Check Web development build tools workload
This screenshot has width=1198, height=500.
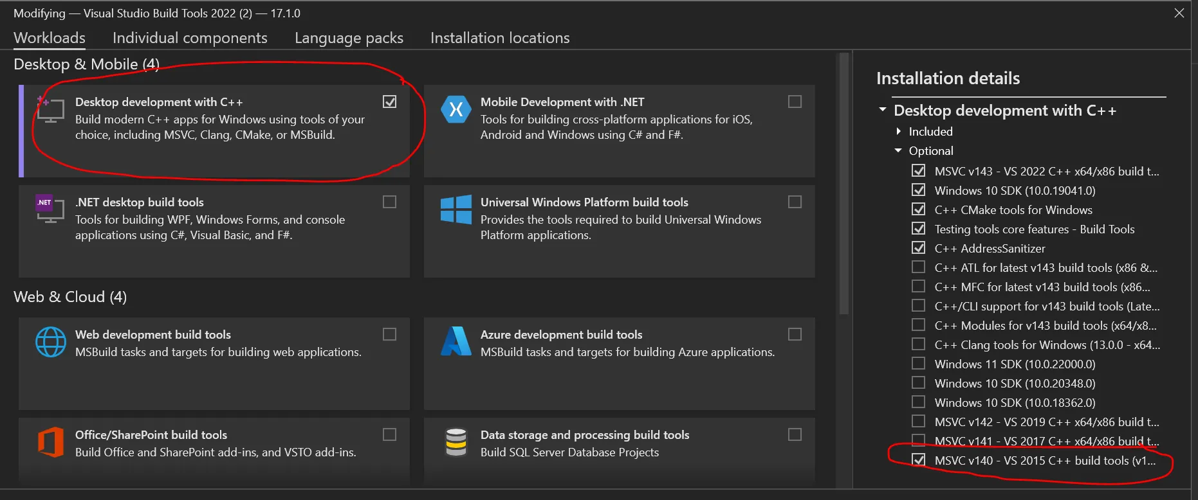(x=389, y=334)
